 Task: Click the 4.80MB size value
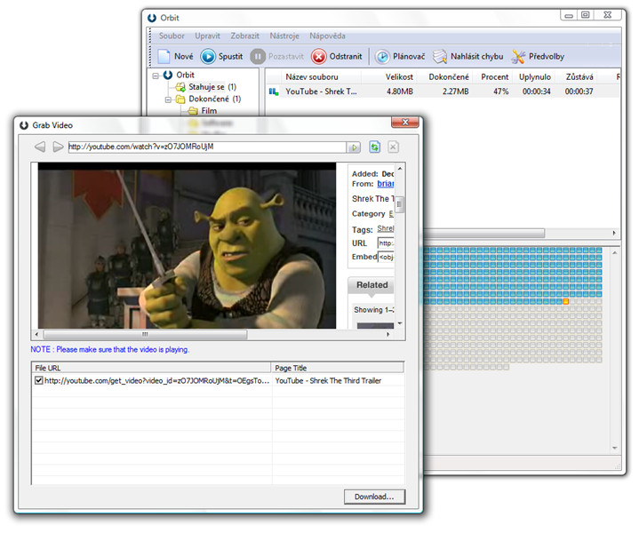pyautogui.click(x=400, y=91)
